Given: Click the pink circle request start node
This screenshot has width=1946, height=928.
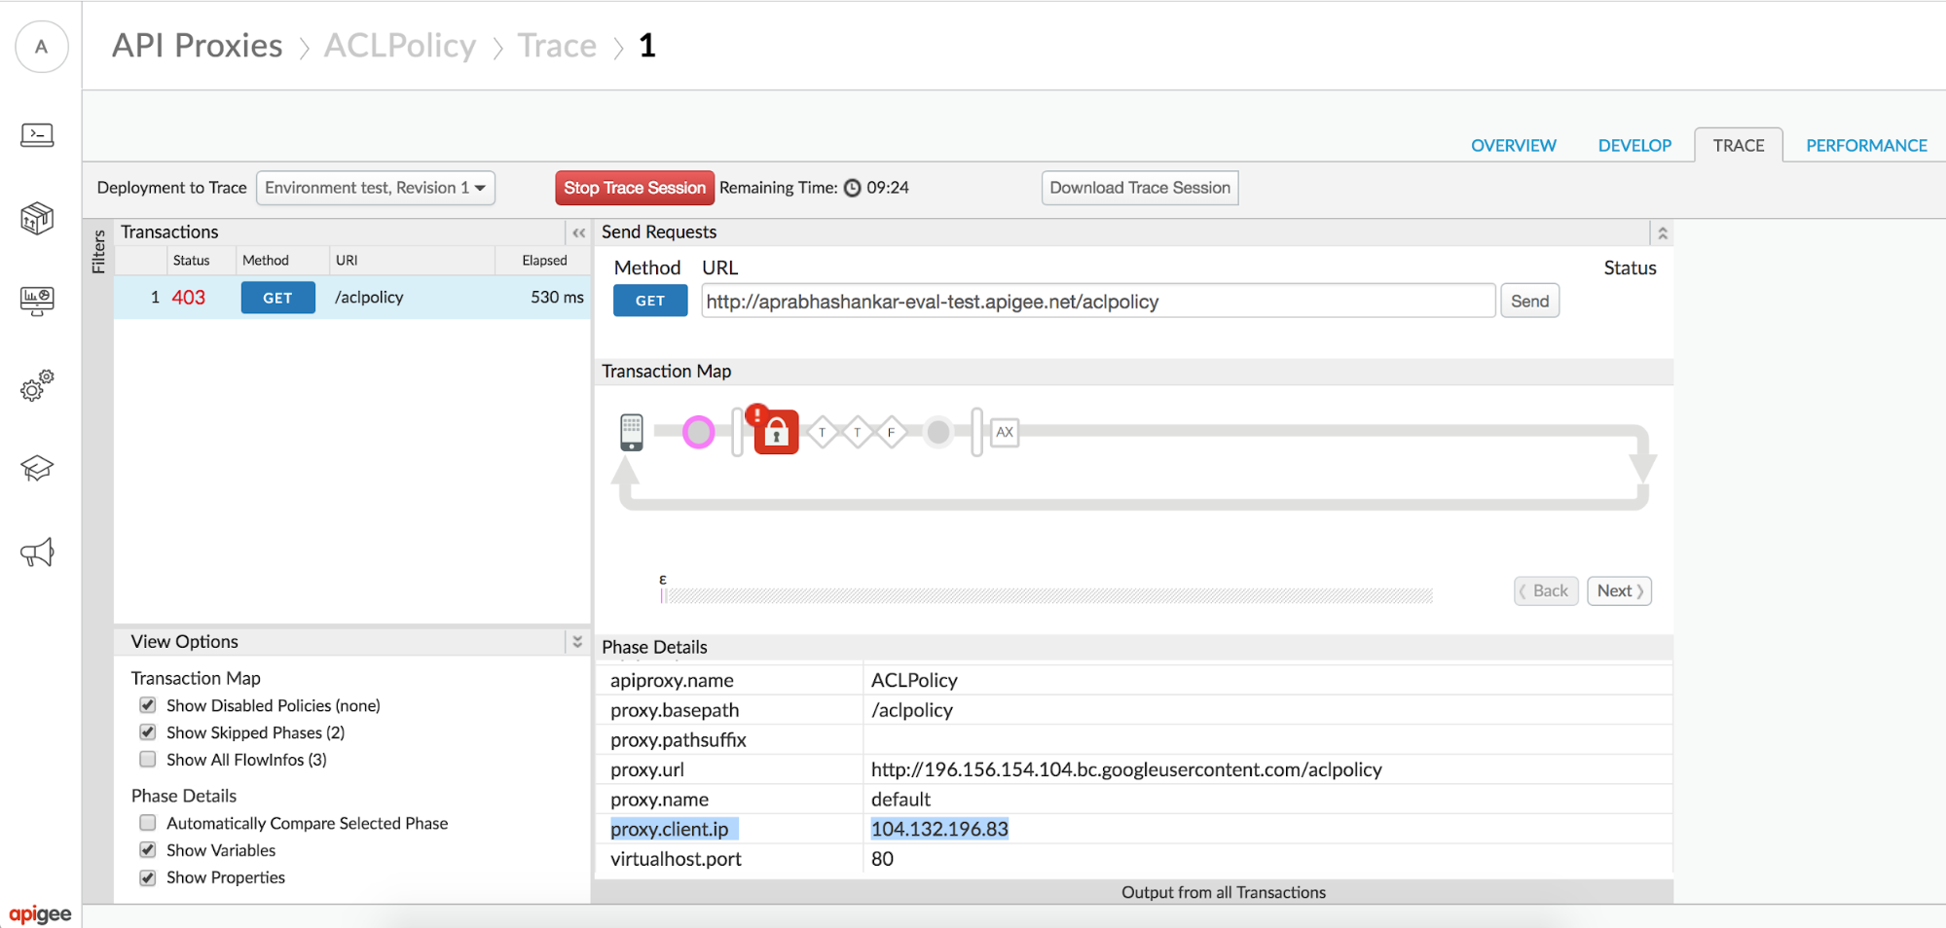Looking at the screenshot, I should [698, 432].
